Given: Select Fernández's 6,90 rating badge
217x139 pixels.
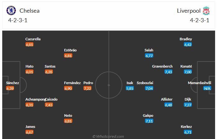Looking at the screenshot, I should tap(69, 88).
